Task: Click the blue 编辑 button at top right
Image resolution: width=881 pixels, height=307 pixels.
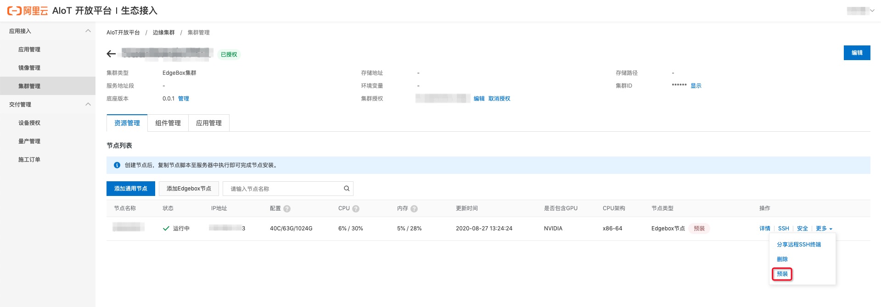Action: point(857,53)
